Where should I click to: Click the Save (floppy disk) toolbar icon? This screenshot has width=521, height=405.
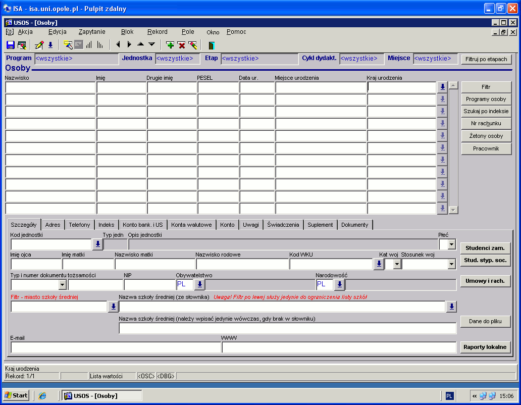point(10,45)
